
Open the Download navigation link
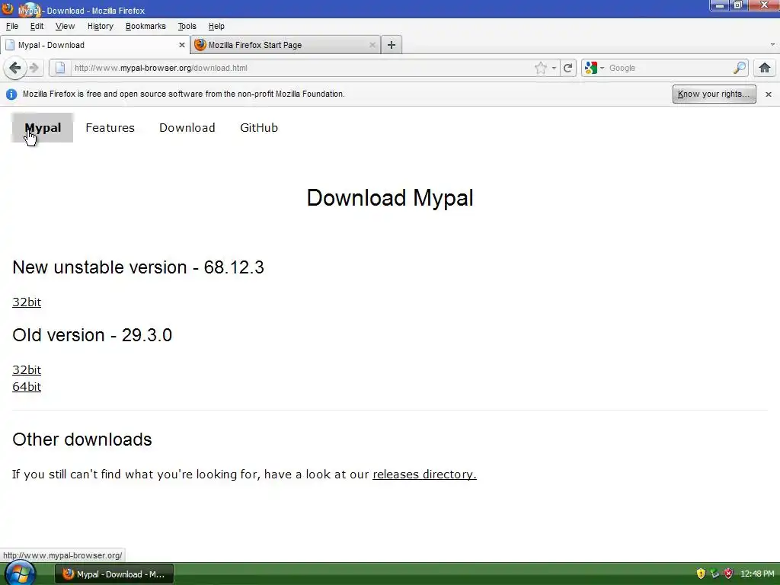(x=187, y=128)
